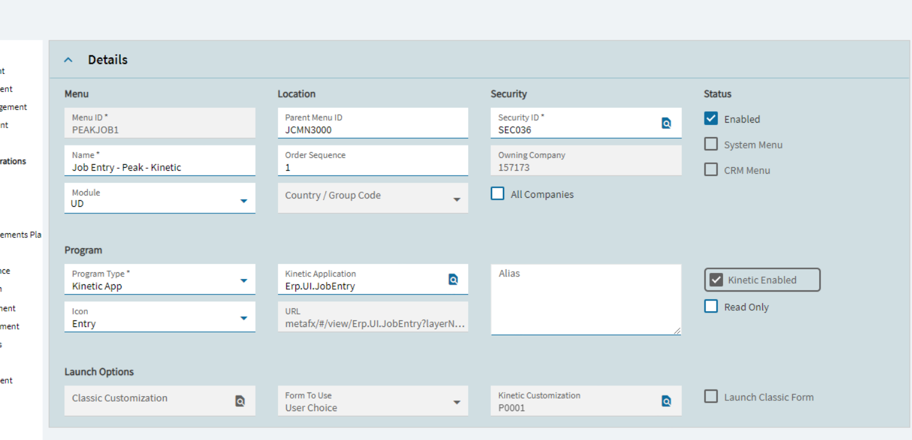The height and width of the screenshot is (440, 912).
Task: Click the Form To Use dropdown arrow
Action: pos(457,400)
